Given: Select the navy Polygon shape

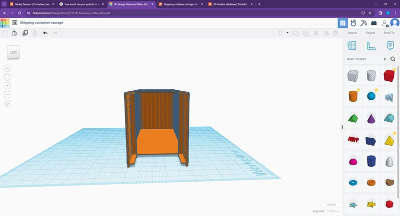Looking at the screenshot, I should click(371, 161).
